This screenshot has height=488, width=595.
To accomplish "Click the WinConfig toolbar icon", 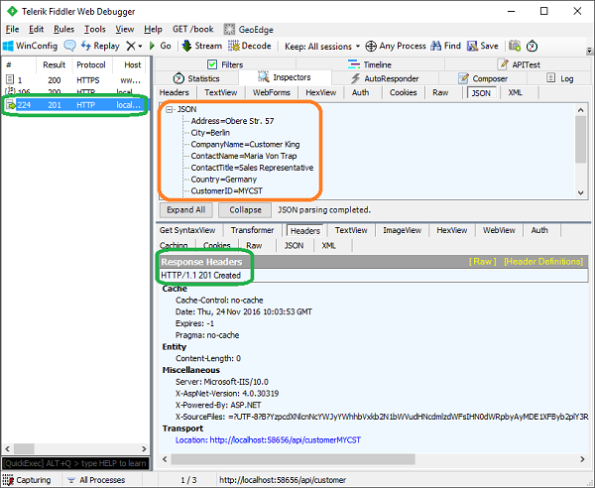I will (x=8, y=46).
